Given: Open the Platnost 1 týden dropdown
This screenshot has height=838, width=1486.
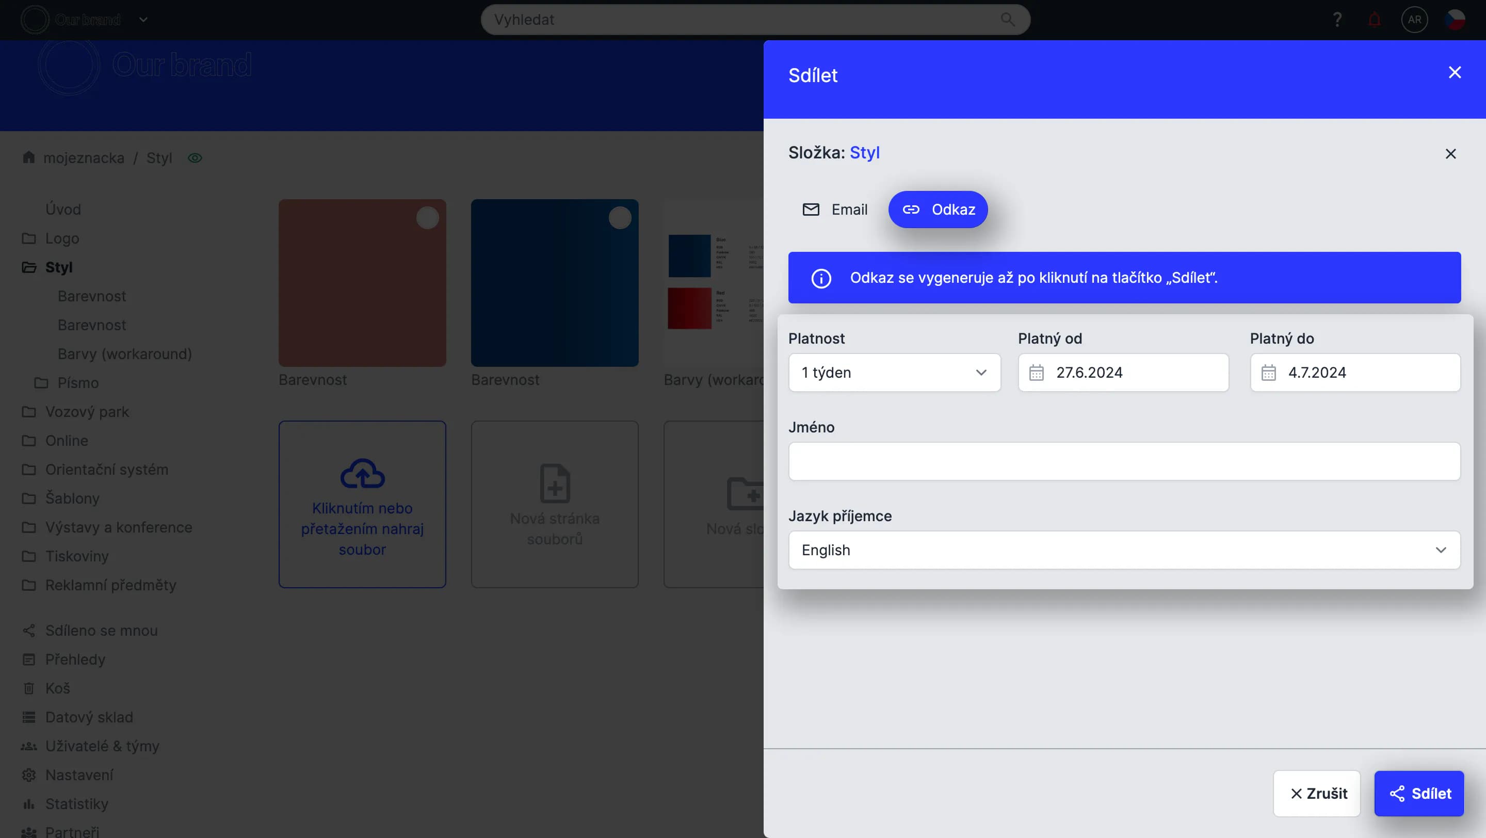Looking at the screenshot, I should pos(894,373).
